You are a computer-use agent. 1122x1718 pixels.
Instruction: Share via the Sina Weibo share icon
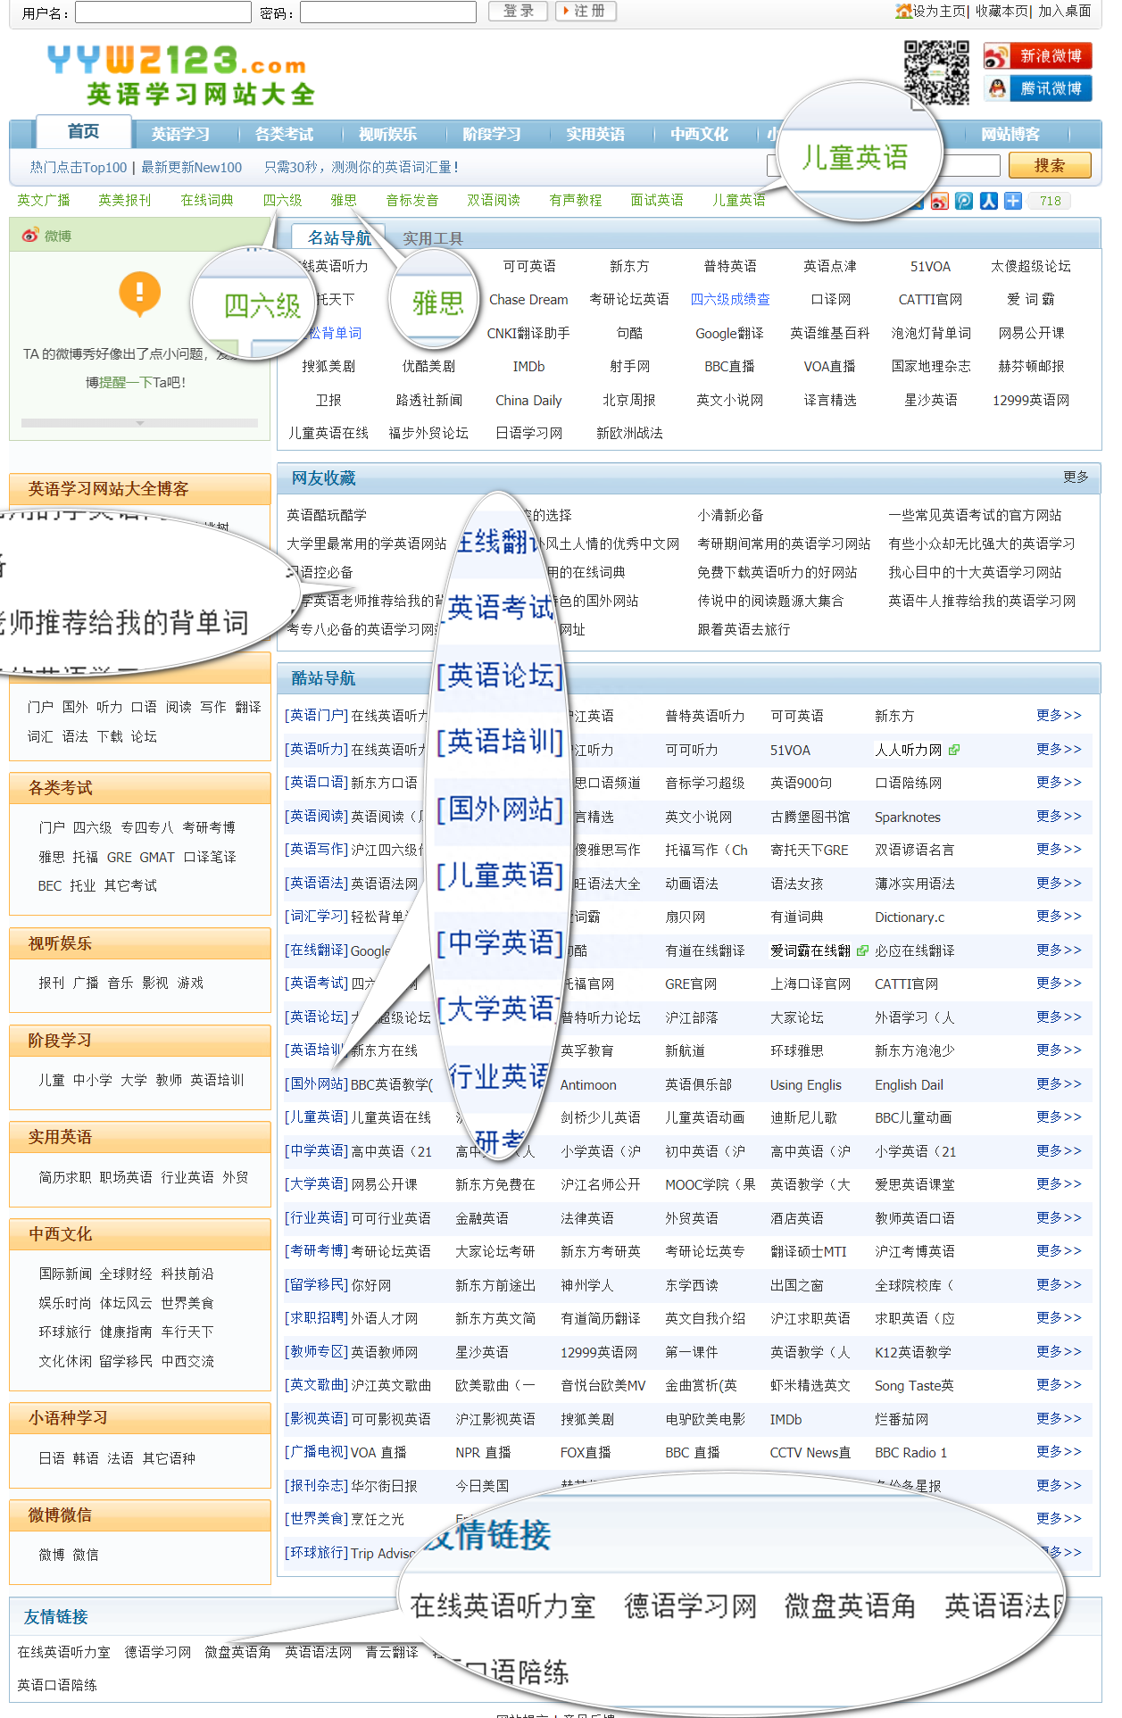(x=939, y=201)
